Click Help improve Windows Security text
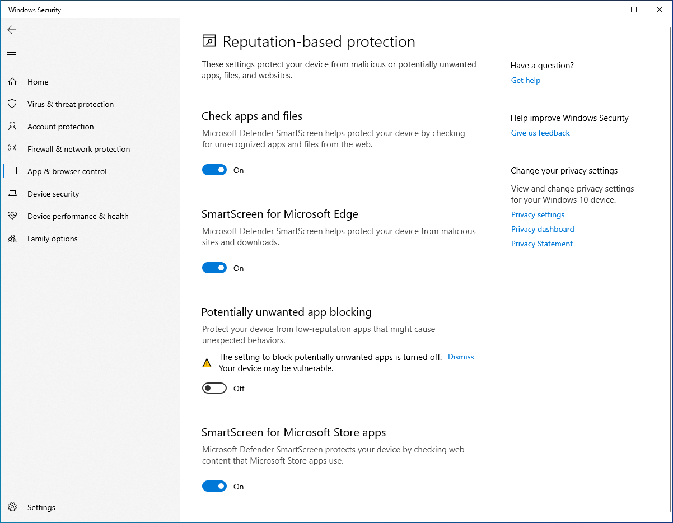The width and height of the screenshot is (673, 523). (569, 118)
